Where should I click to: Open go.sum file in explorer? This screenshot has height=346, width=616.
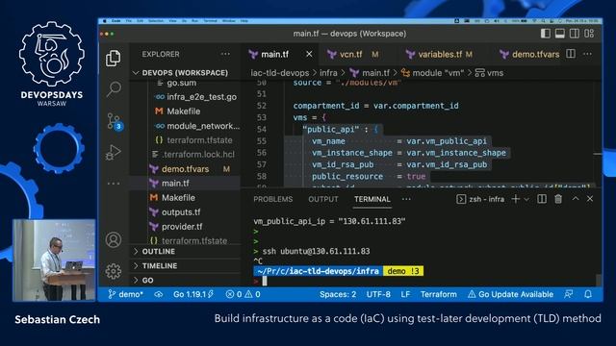[x=181, y=84]
